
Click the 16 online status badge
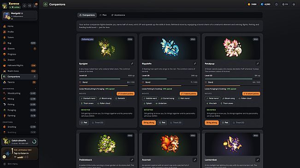[15, 7]
